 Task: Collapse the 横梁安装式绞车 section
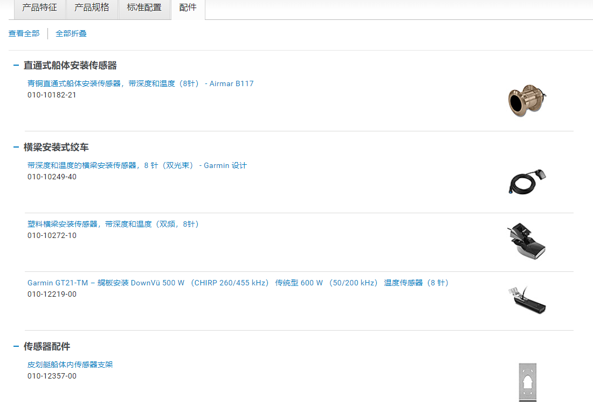(16, 148)
